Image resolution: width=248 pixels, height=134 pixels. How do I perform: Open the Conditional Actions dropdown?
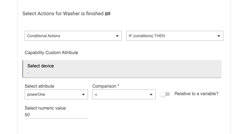[73, 36]
